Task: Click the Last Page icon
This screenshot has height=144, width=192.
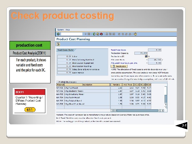Action: coord(130,34)
